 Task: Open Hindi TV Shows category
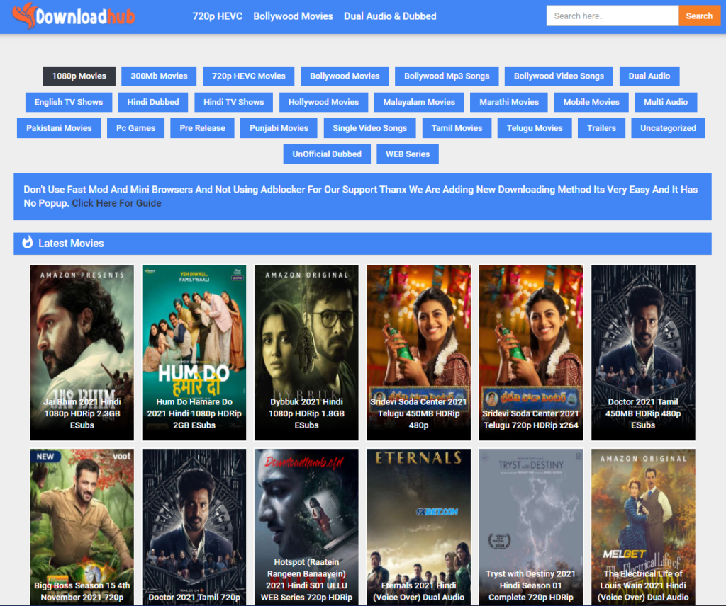pos(233,102)
